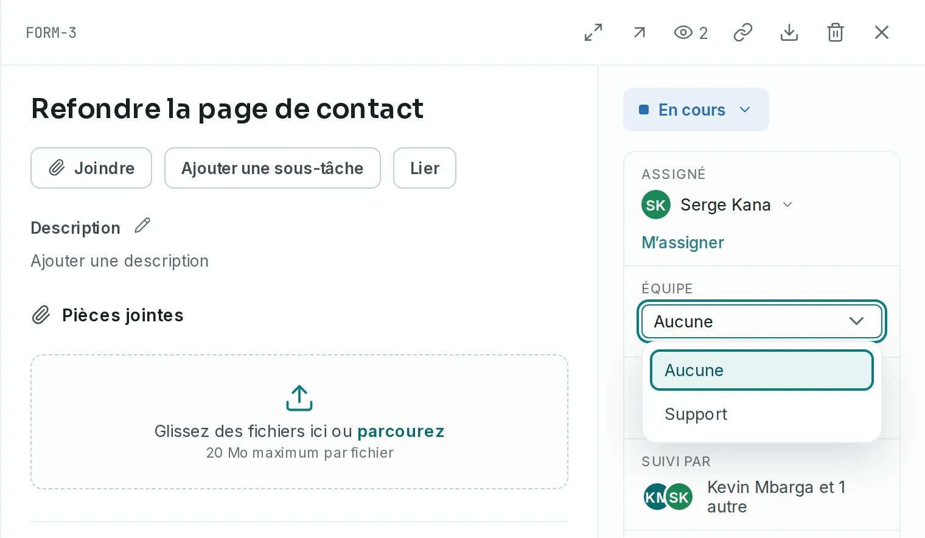Click the KM follower avatar
This screenshot has width=925, height=538.
[x=654, y=497]
